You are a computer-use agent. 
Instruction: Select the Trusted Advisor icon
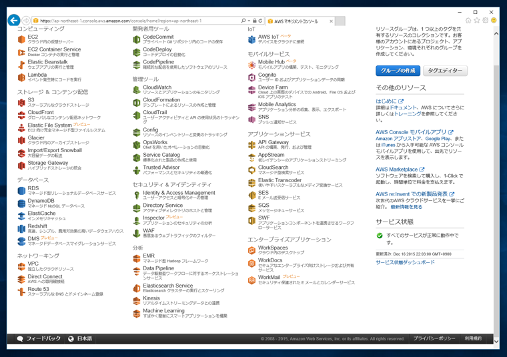pyautogui.click(x=137, y=170)
